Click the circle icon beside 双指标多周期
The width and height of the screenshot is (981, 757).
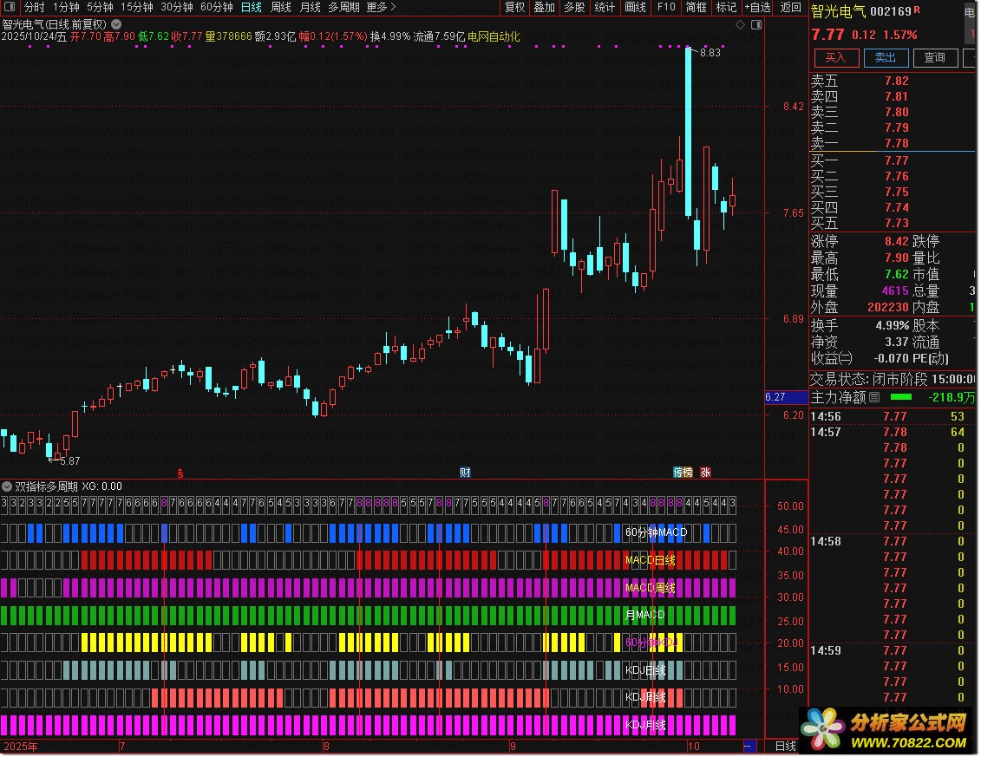(x=7, y=486)
